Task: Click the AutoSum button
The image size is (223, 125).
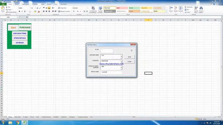Action: click(x=189, y=7)
